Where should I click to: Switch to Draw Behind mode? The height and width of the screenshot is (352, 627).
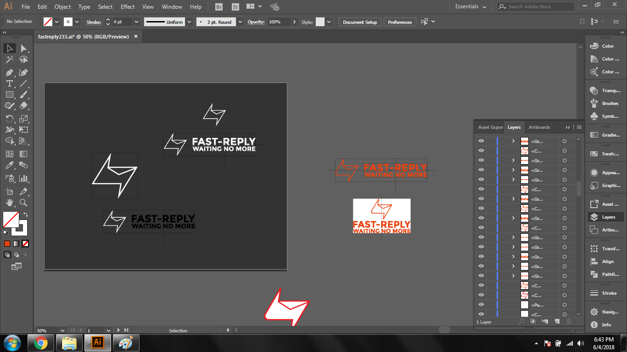[17, 255]
